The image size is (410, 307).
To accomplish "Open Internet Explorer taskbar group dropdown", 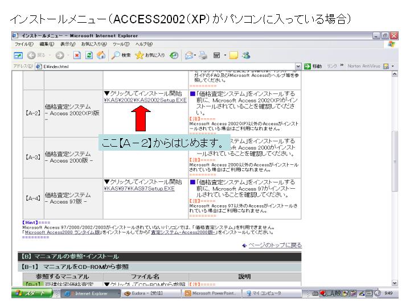I will (118, 293).
